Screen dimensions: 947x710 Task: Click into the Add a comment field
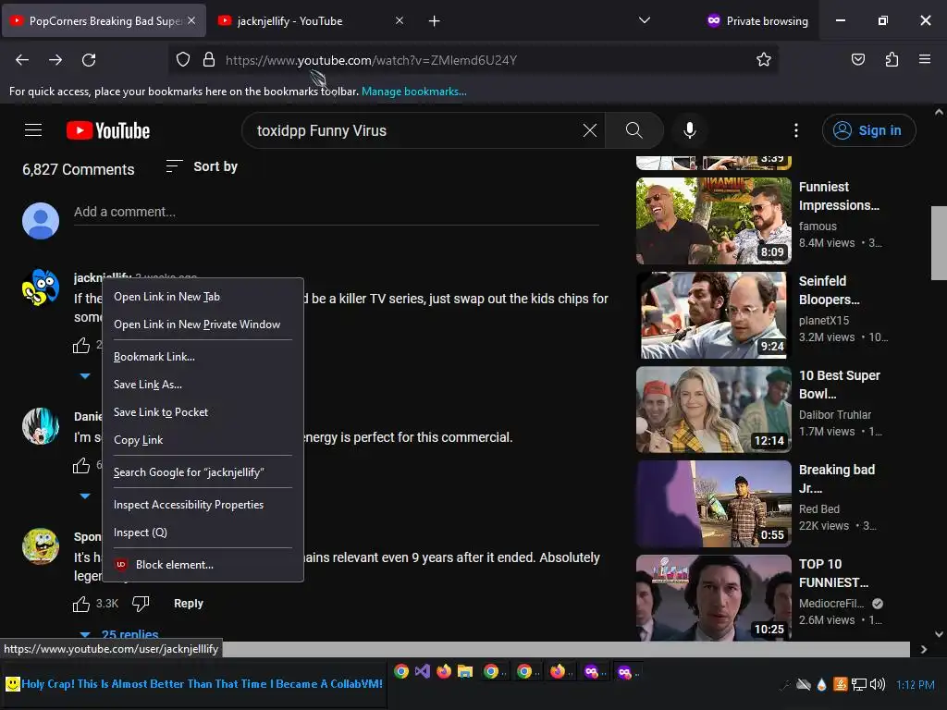(336, 212)
